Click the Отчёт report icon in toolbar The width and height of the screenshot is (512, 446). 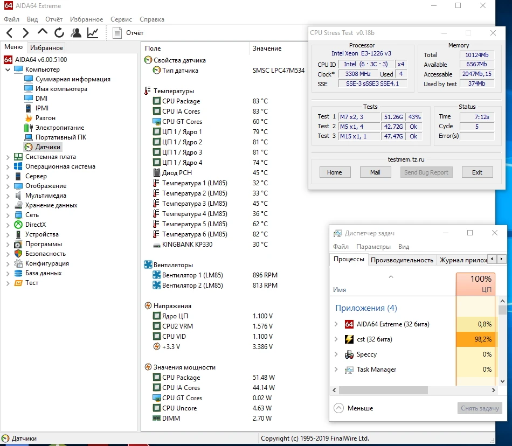click(x=117, y=33)
